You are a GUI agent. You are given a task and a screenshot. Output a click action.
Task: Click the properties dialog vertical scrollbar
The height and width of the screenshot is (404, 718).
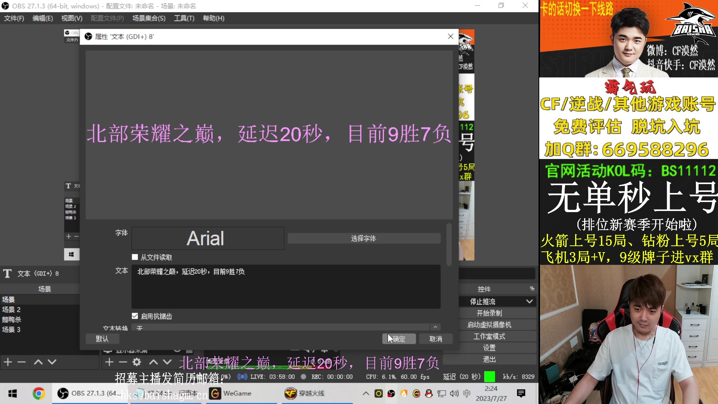[449, 245]
